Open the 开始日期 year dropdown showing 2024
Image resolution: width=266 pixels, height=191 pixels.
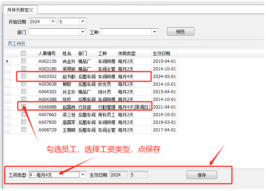tap(53, 21)
